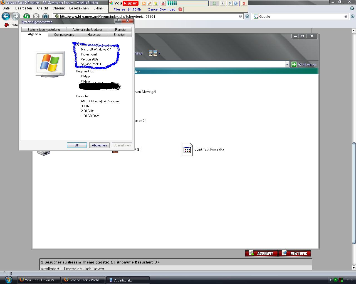This screenshot has width=356, height=284.
Task: Click 'AMD Athlon(tm) 64 Processor' text
Action: pos(100,101)
